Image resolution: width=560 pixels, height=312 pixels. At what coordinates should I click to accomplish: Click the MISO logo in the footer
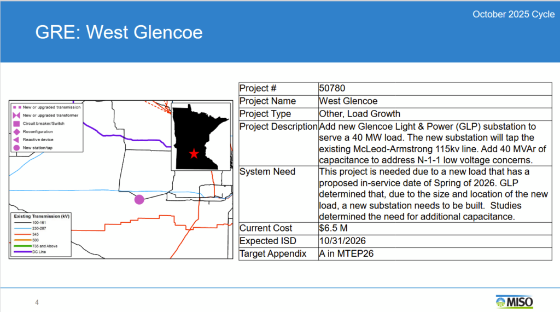pyautogui.click(x=514, y=302)
